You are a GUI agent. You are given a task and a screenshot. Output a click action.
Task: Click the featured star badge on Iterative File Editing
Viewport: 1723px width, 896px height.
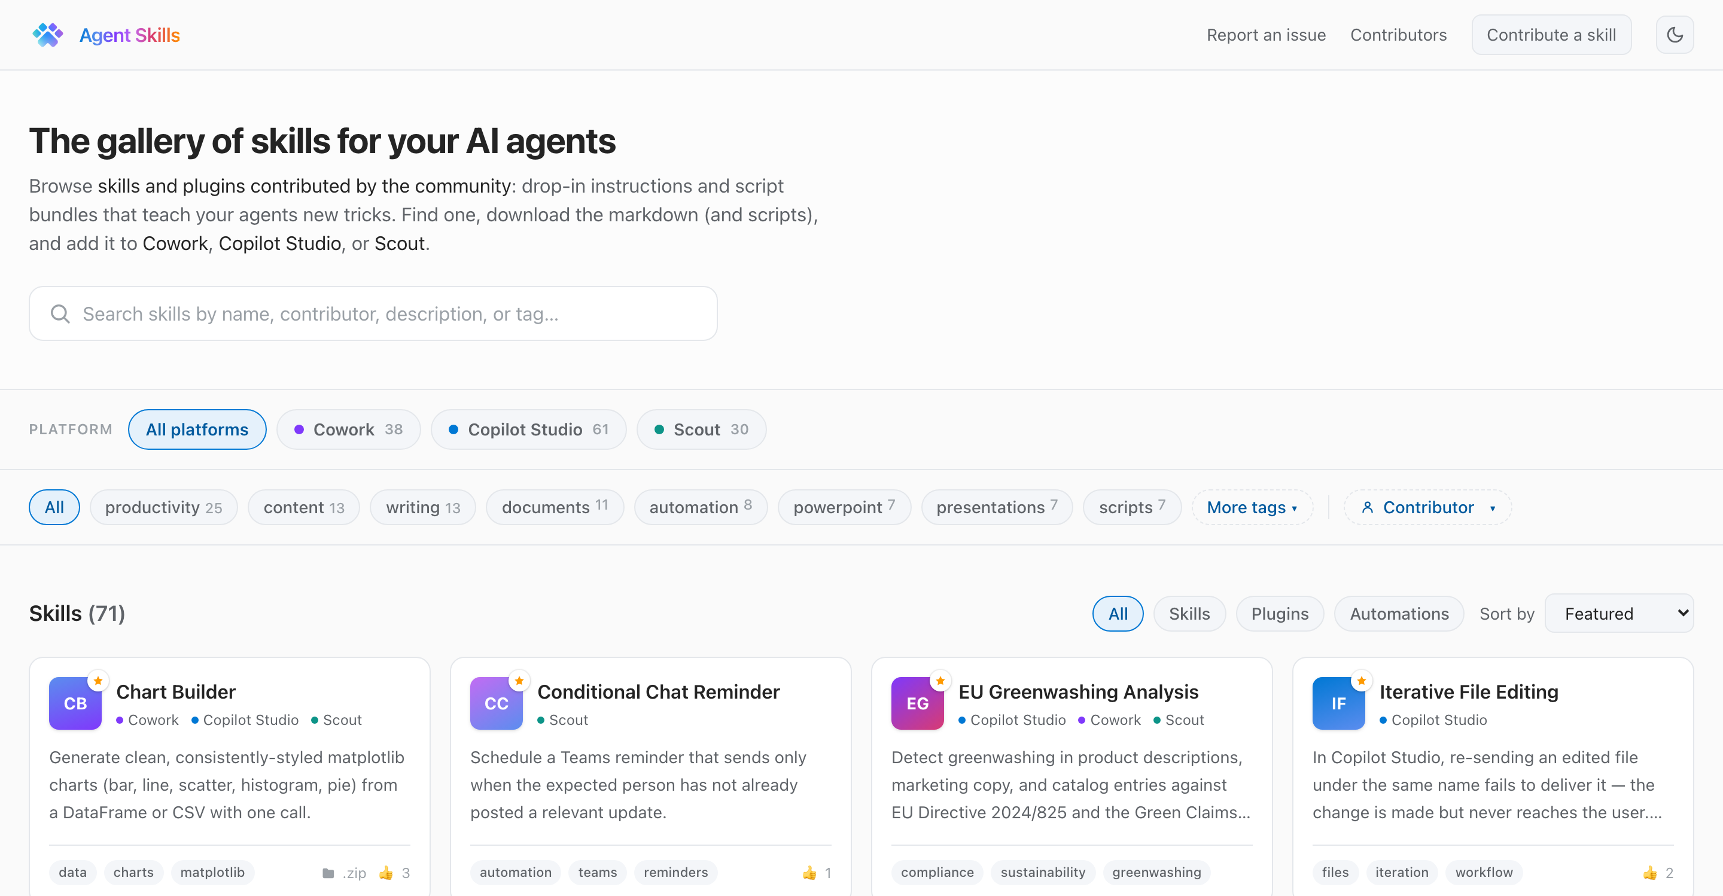1361,681
